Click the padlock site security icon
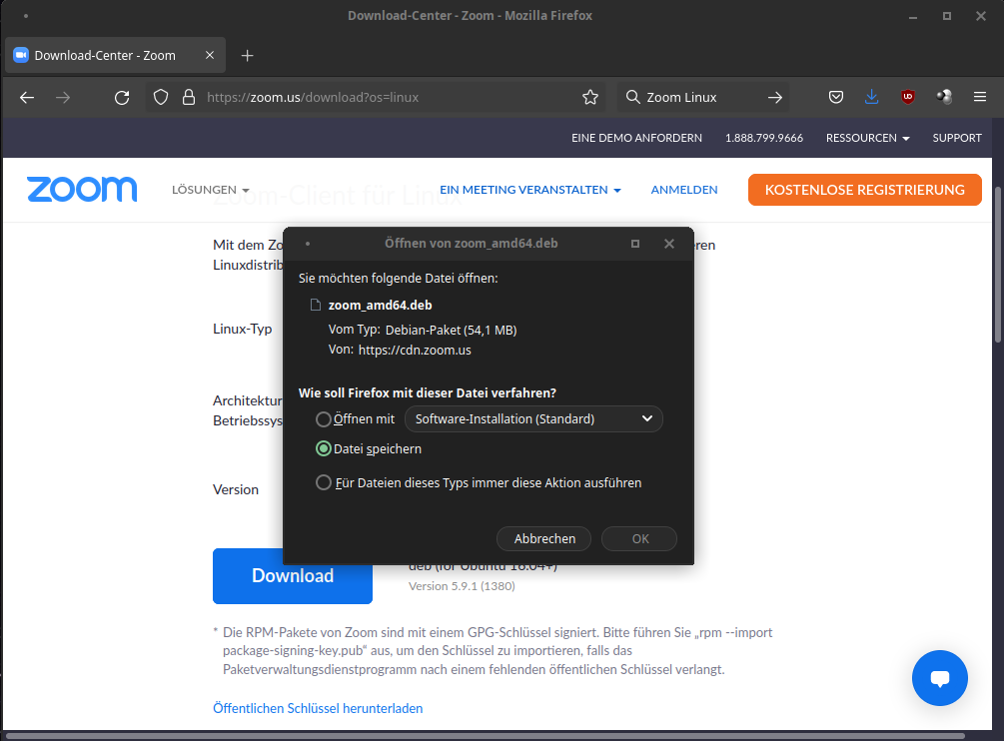 188,97
